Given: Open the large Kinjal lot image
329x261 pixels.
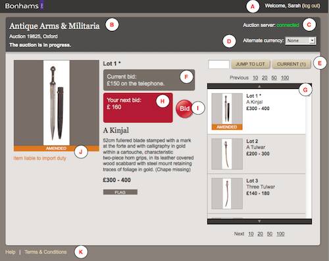Looking at the screenshot, I should pyautogui.click(x=57, y=103).
